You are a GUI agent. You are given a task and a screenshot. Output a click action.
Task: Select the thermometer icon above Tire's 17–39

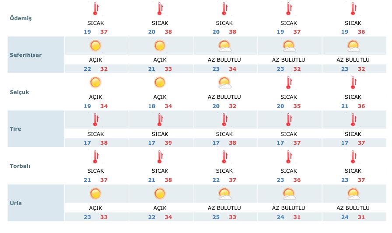tap(160, 120)
